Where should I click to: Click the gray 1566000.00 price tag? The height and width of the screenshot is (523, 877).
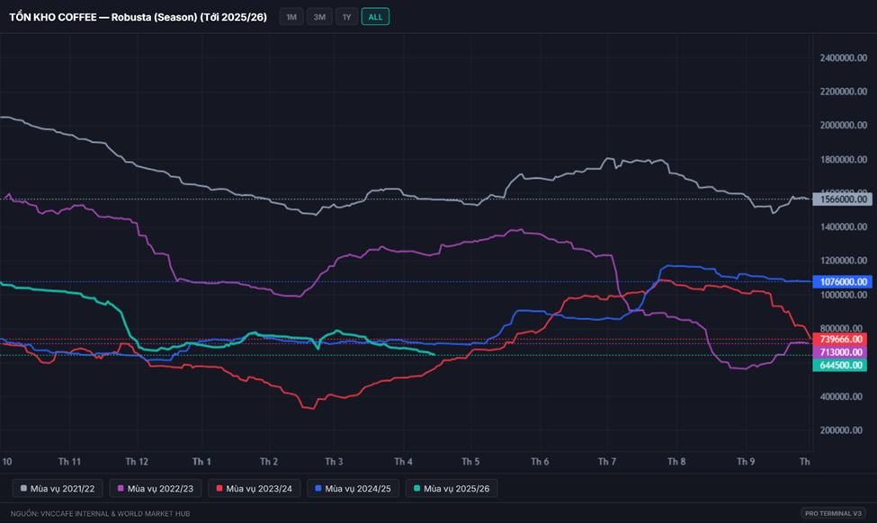pyautogui.click(x=842, y=199)
